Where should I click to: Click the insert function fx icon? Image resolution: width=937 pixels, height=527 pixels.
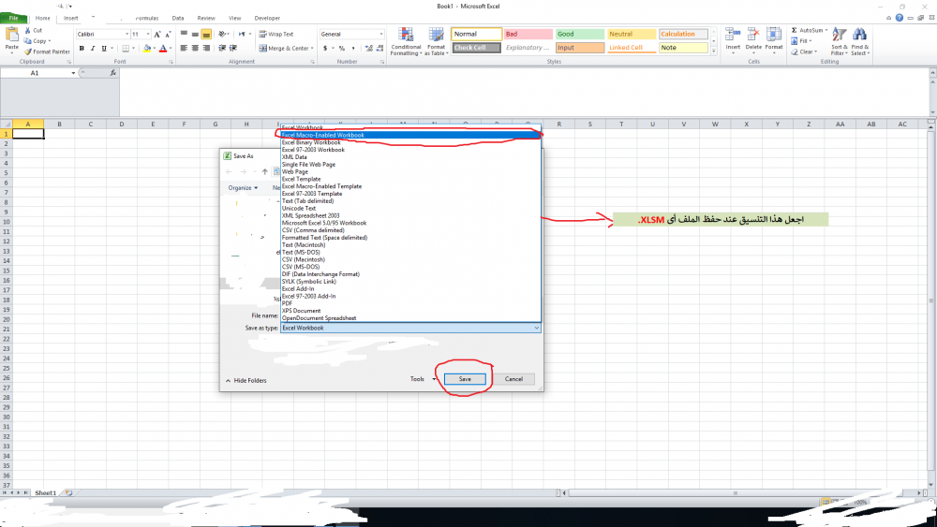pos(113,73)
